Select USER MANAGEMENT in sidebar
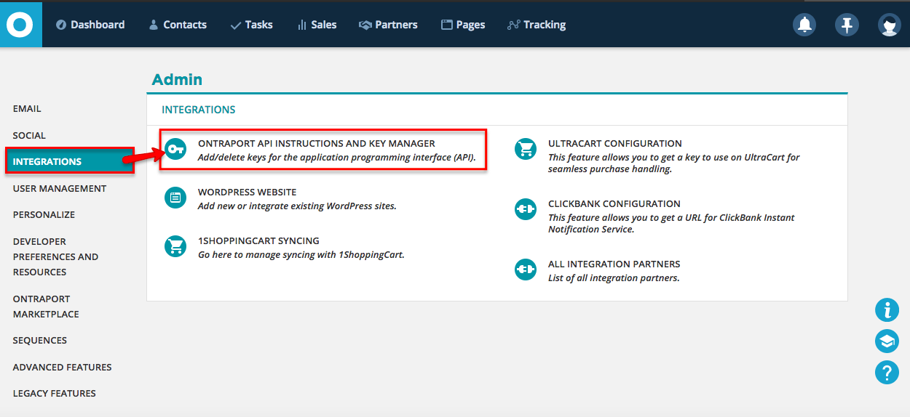 pos(60,189)
